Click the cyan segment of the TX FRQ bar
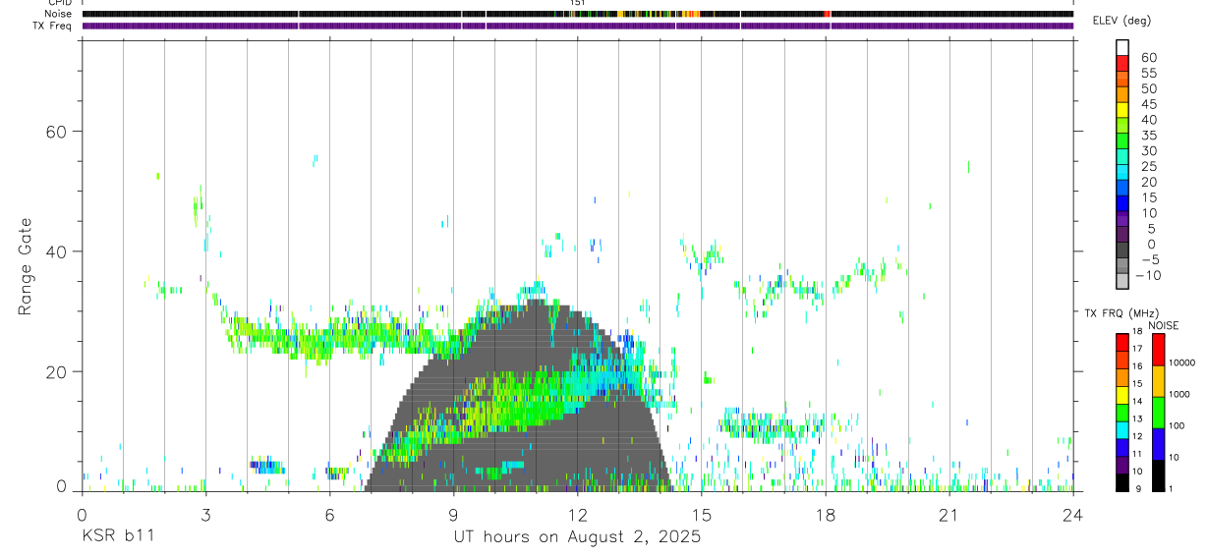 point(1122,429)
